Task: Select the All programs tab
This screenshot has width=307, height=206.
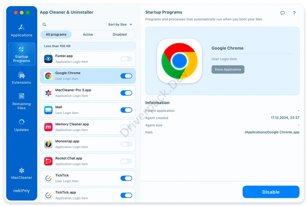Action: (x=56, y=35)
